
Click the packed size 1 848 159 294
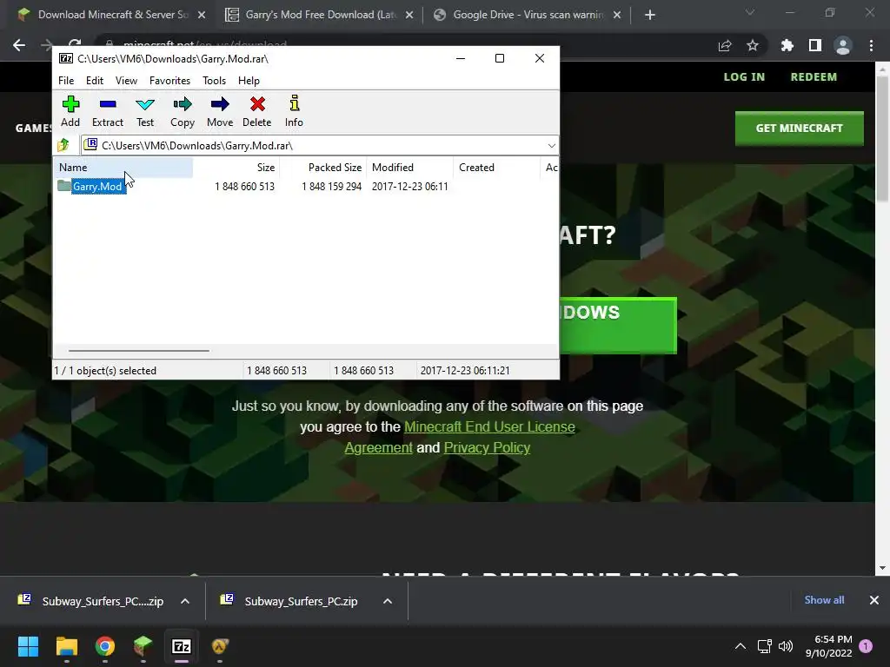point(331,187)
